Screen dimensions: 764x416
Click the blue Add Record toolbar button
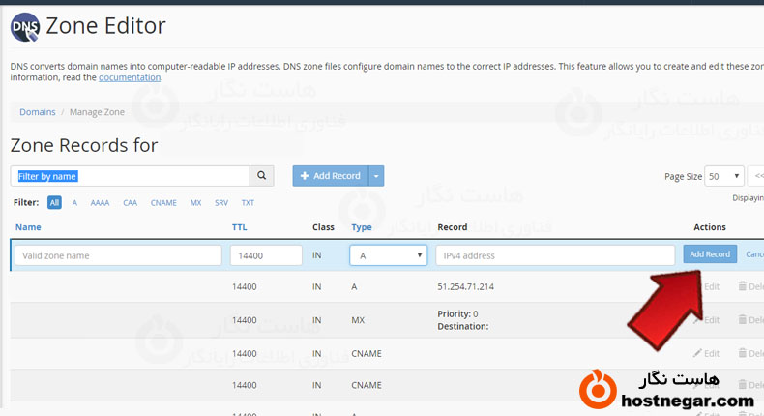pos(330,176)
